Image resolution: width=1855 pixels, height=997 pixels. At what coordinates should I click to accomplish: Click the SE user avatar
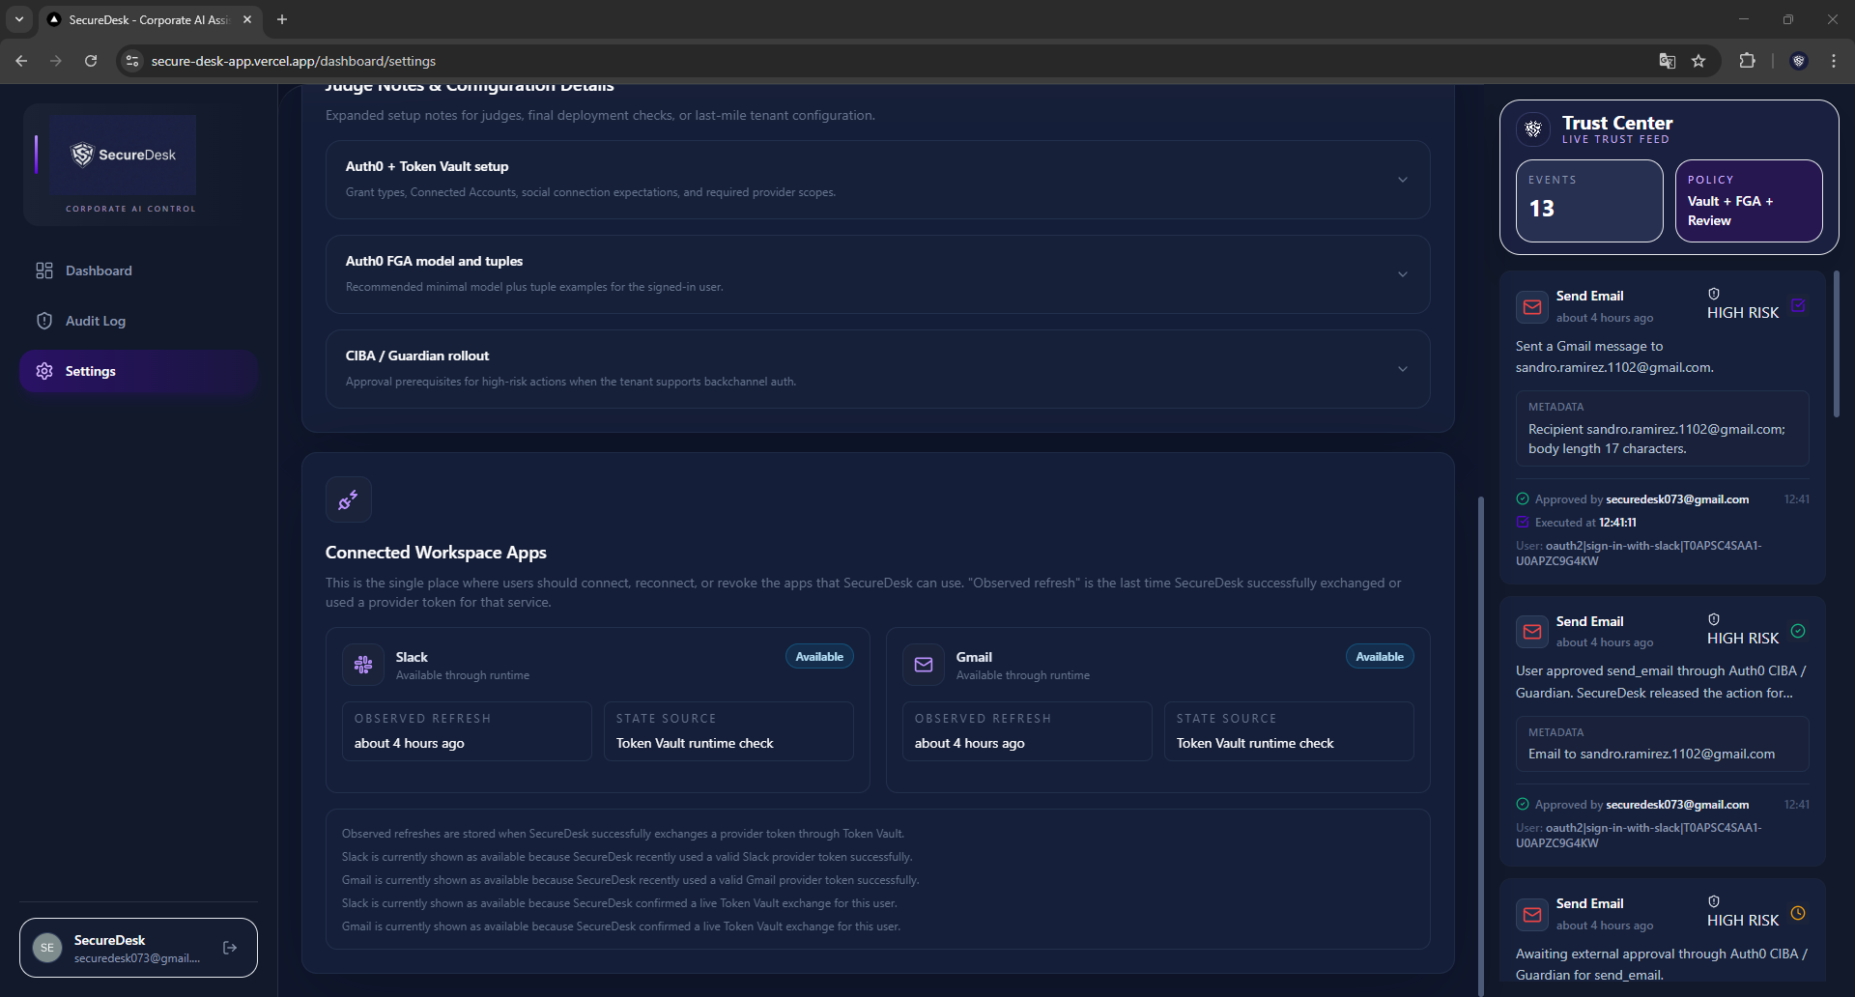[47, 948]
